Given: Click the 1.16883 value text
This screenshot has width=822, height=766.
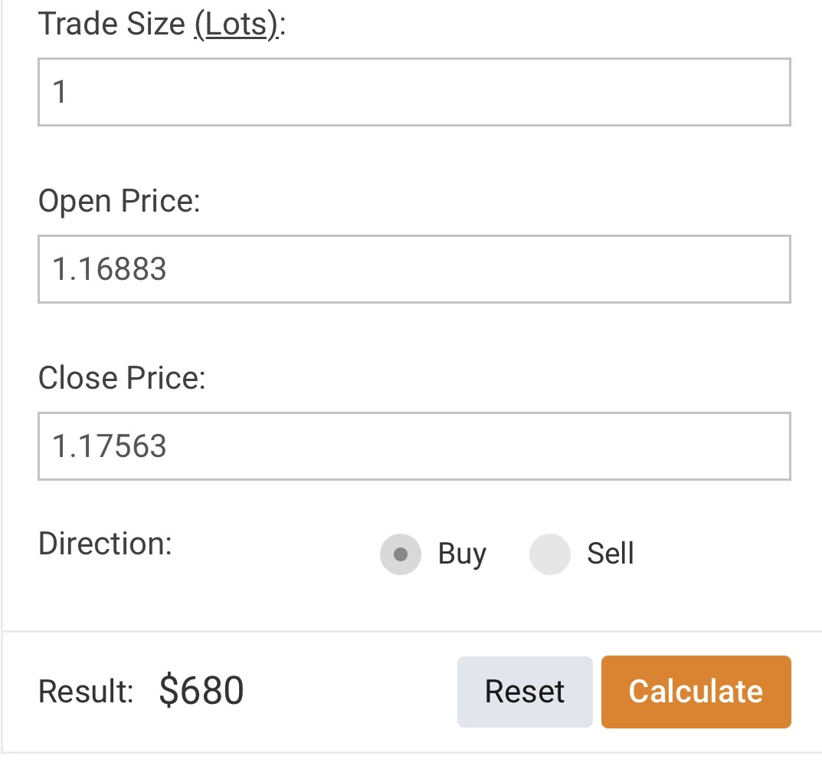Looking at the screenshot, I should [110, 269].
